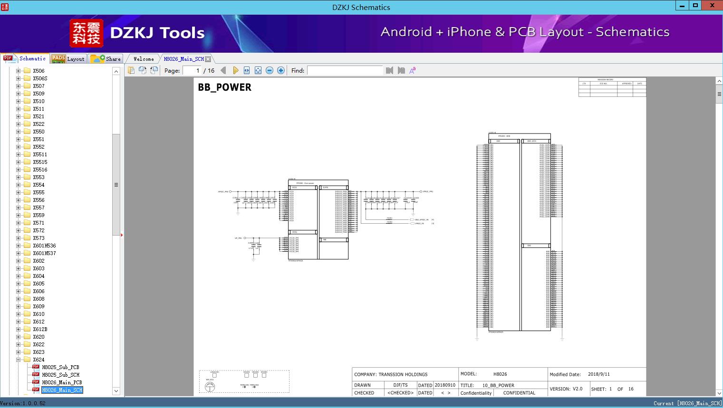Click the 'CONFIDENTIAL' text in title block
The width and height of the screenshot is (723, 408).
519,393
